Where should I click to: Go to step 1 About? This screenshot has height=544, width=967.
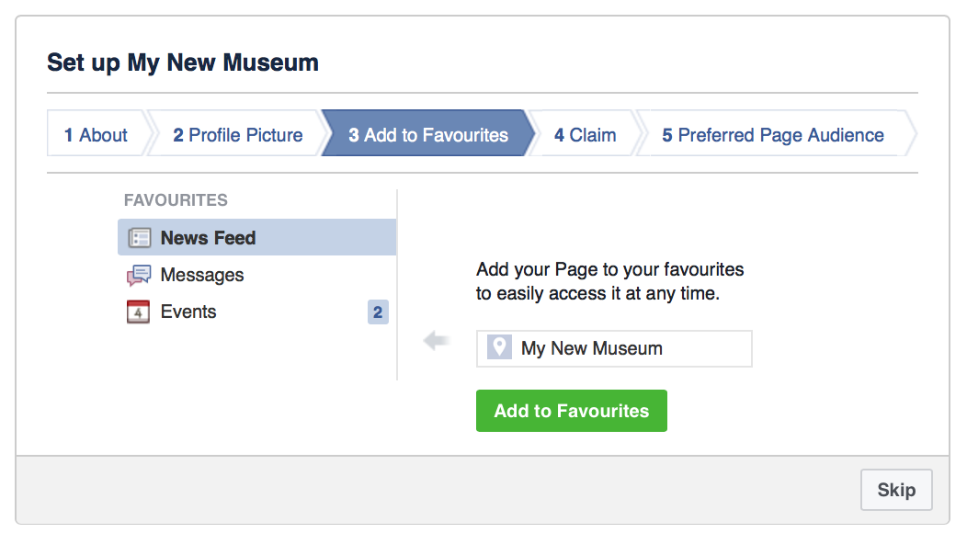97,134
